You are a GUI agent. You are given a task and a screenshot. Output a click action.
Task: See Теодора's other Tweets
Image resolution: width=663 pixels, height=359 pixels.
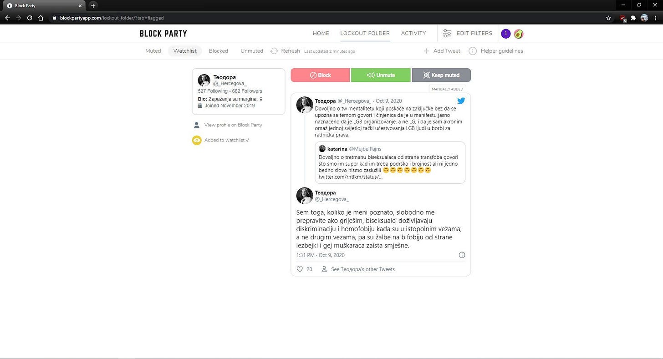point(358,269)
